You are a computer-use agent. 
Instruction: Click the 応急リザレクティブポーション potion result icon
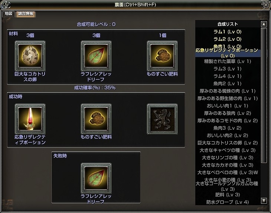[30, 119]
